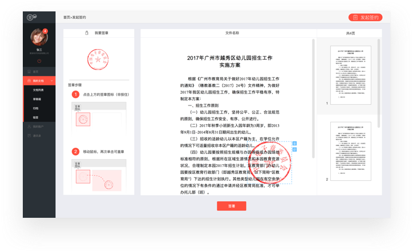The width and height of the screenshot is (413, 252).
Task: Click the user avatar photo
Action: click(38, 37)
